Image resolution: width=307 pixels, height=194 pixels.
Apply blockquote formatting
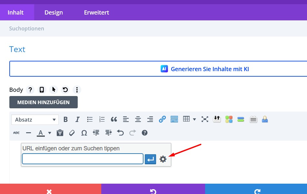coord(114,119)
